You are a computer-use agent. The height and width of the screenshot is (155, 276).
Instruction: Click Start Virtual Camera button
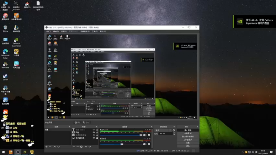tap(188, 136)
